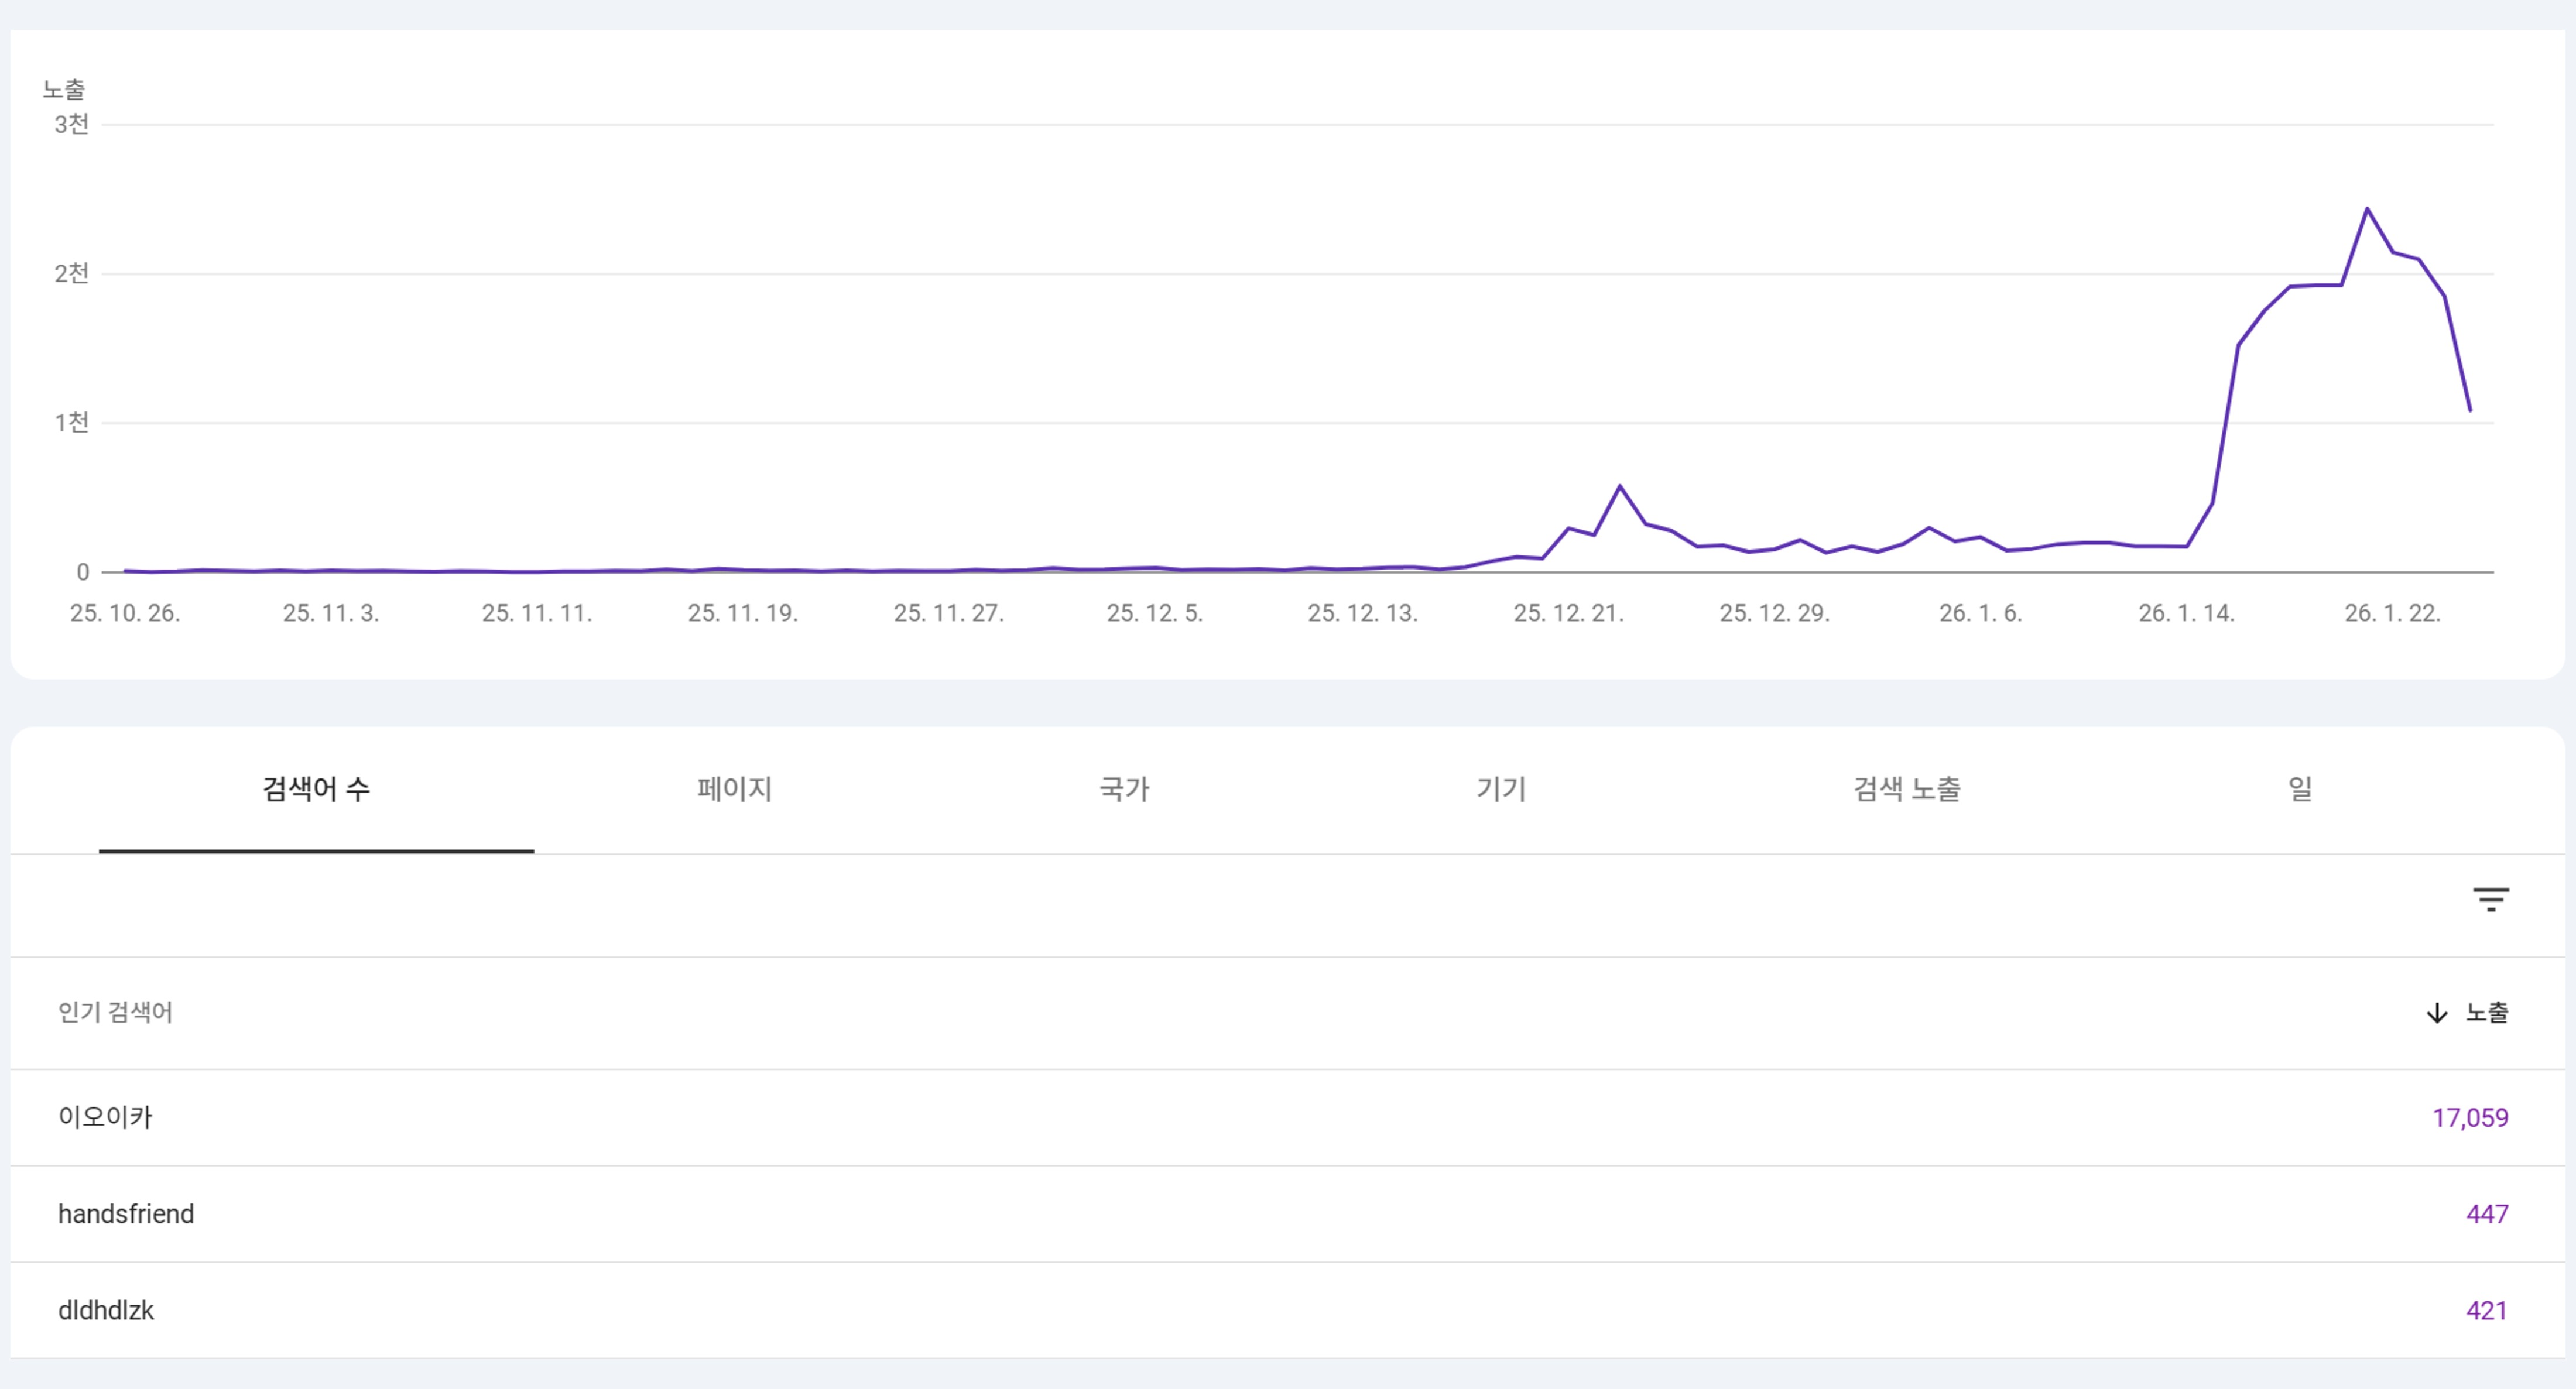Click the 26. 1. 14. date label

(x=2186, y=613)
